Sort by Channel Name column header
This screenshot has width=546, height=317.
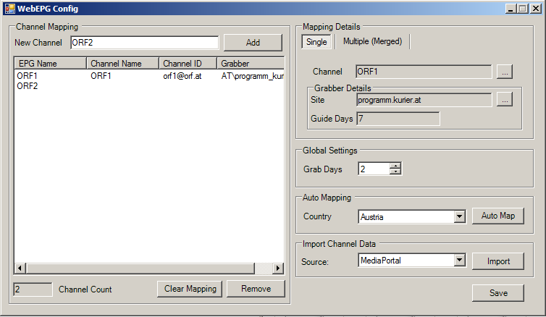tap(122, 64)
